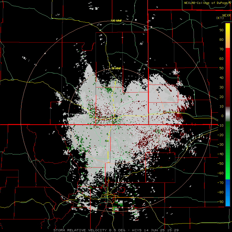Click the gray zero-velocity band on the color bar
The width and height of the screenshot is (232, 232).
pyautogui.click(x=228, y=114)
